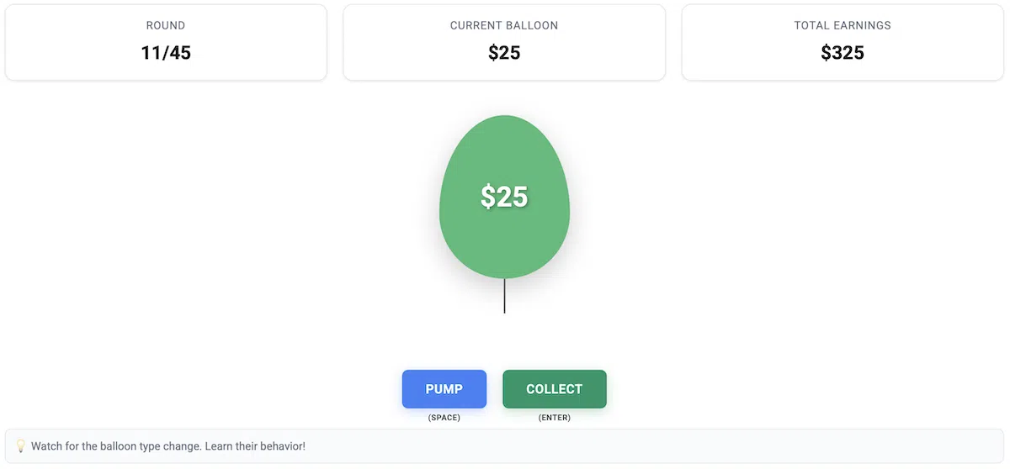
Task: Click the TOTAL EARNINGS heading label
Action: click(843, 25)
